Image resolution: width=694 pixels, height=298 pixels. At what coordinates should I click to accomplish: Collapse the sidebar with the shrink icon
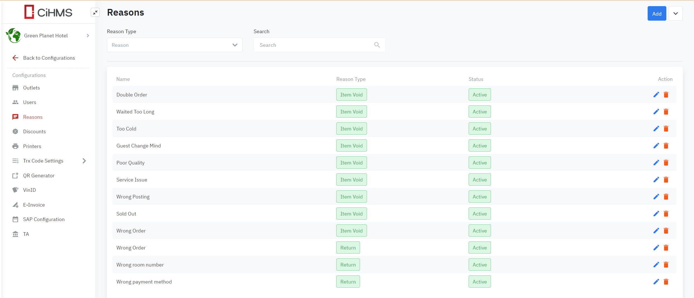[x=95, y=13]
